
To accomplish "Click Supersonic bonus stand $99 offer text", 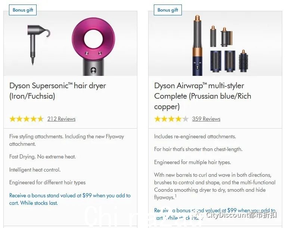I will [x=70, y=199].
